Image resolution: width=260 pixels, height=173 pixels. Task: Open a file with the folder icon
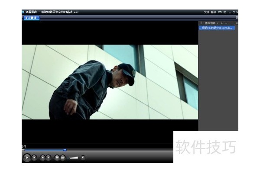coord(57,157)
